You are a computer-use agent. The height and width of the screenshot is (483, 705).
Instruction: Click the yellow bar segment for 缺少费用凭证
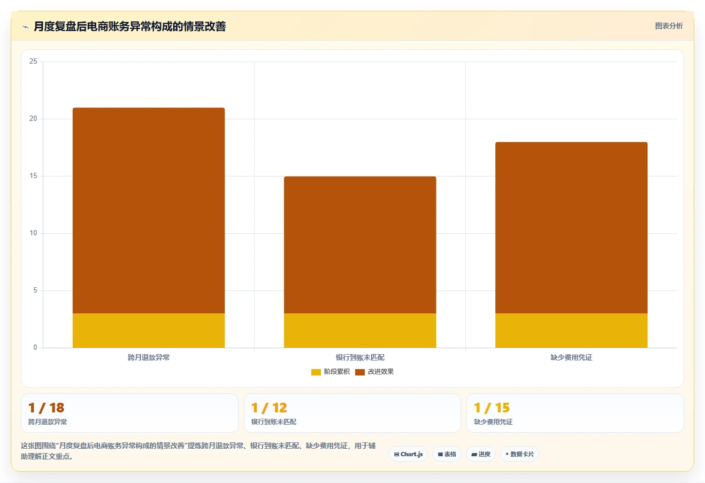click(x=571, y=331)
